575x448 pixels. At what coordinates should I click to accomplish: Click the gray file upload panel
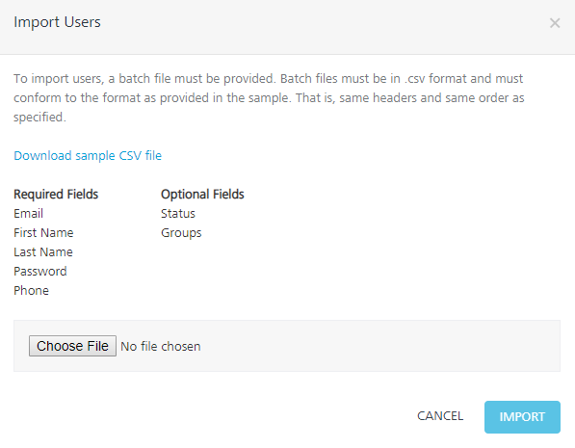pos(287,346)
